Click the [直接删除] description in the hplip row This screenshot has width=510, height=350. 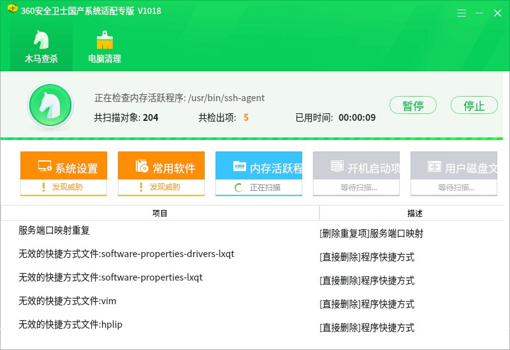pyautogui.click(x=367, y=328)
